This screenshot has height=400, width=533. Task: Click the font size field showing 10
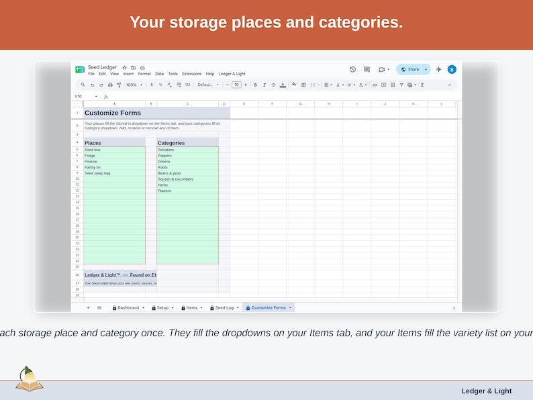[x=236, y=85]
